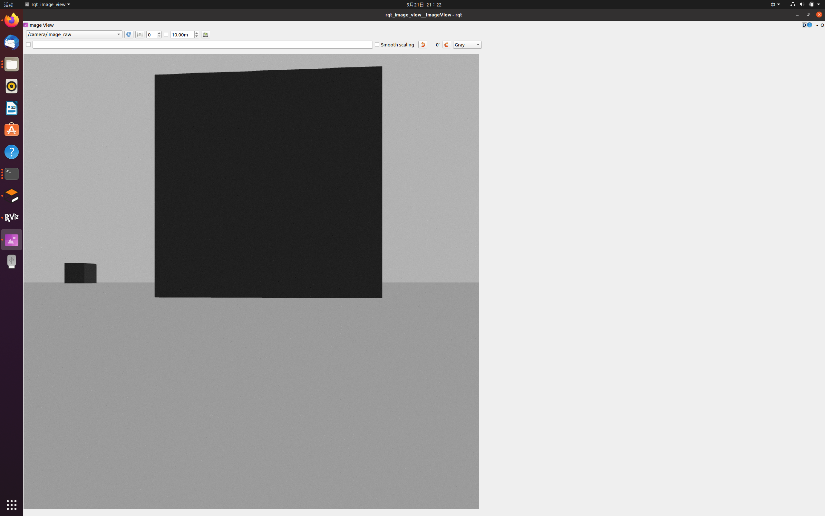Open Files manager in the dock
Screen dimensions: 825x516
(x=12, y=64)
